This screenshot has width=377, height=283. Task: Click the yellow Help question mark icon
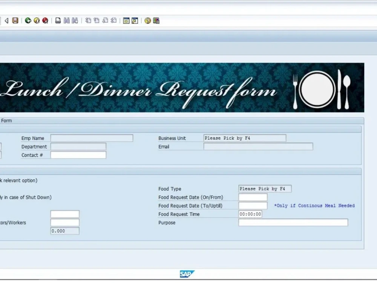click(x=148, y=21)
